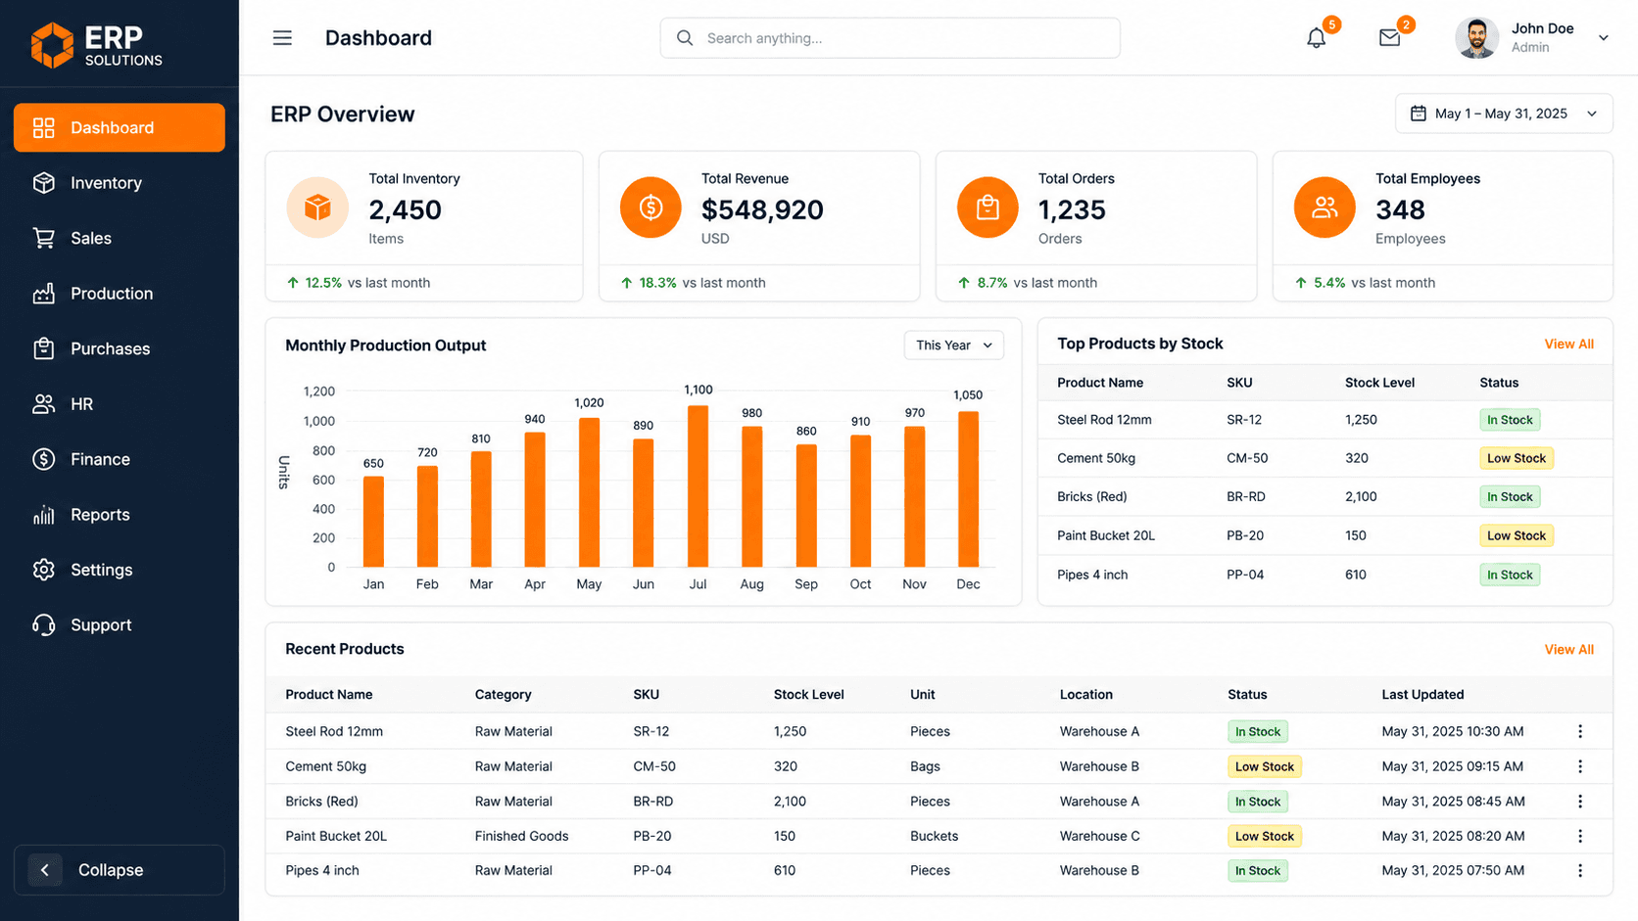Click In Stock badge for Pipes 4 inch in Top Products
Screen dimensions: 1638x921
pyautogui.click(x=1510, y=575)
